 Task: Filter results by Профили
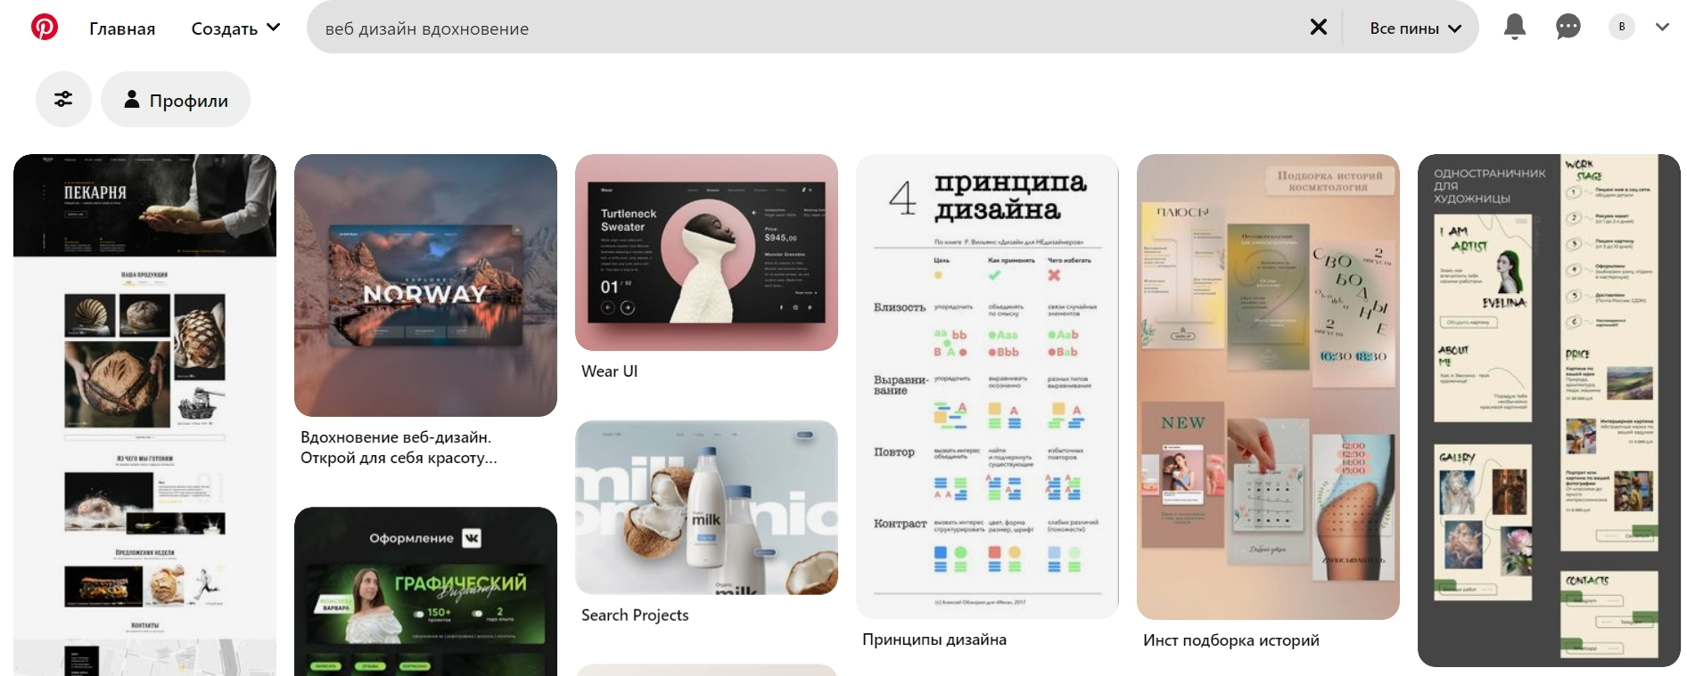coord(176,100)
